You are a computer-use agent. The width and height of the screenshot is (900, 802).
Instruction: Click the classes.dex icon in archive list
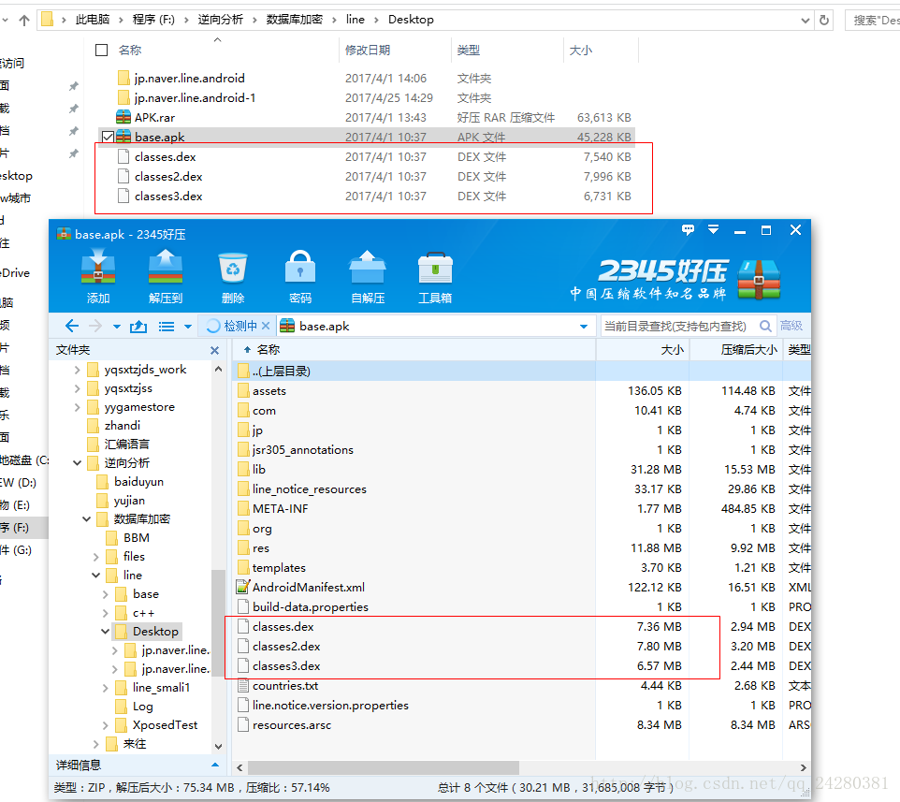(243, 626)
